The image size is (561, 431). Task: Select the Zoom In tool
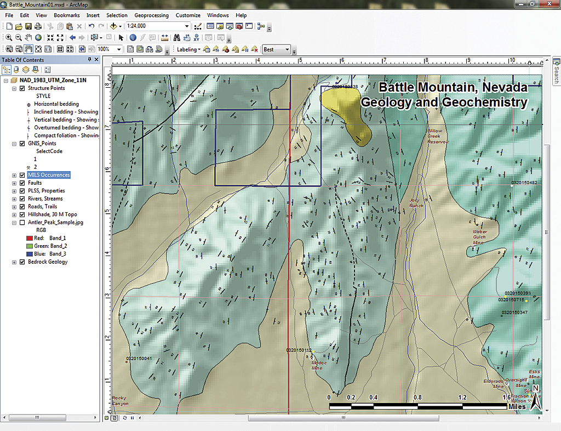coord(9,38)
